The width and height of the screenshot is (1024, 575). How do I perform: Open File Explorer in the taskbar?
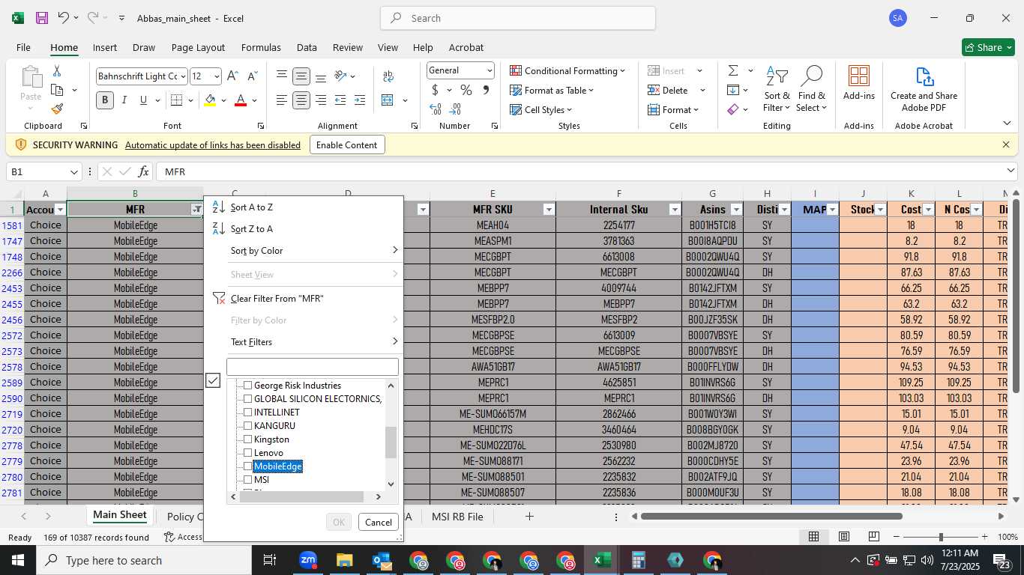[x=344, y=560]
